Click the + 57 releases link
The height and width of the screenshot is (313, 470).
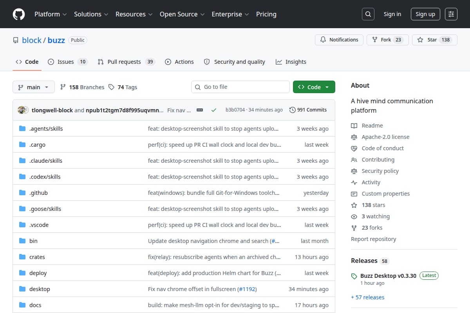coord(368,297)
